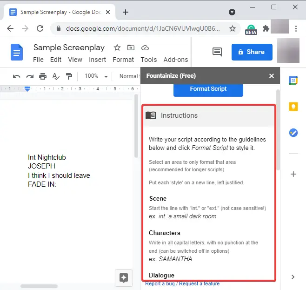Click the Undo icon

pos(17,76)
